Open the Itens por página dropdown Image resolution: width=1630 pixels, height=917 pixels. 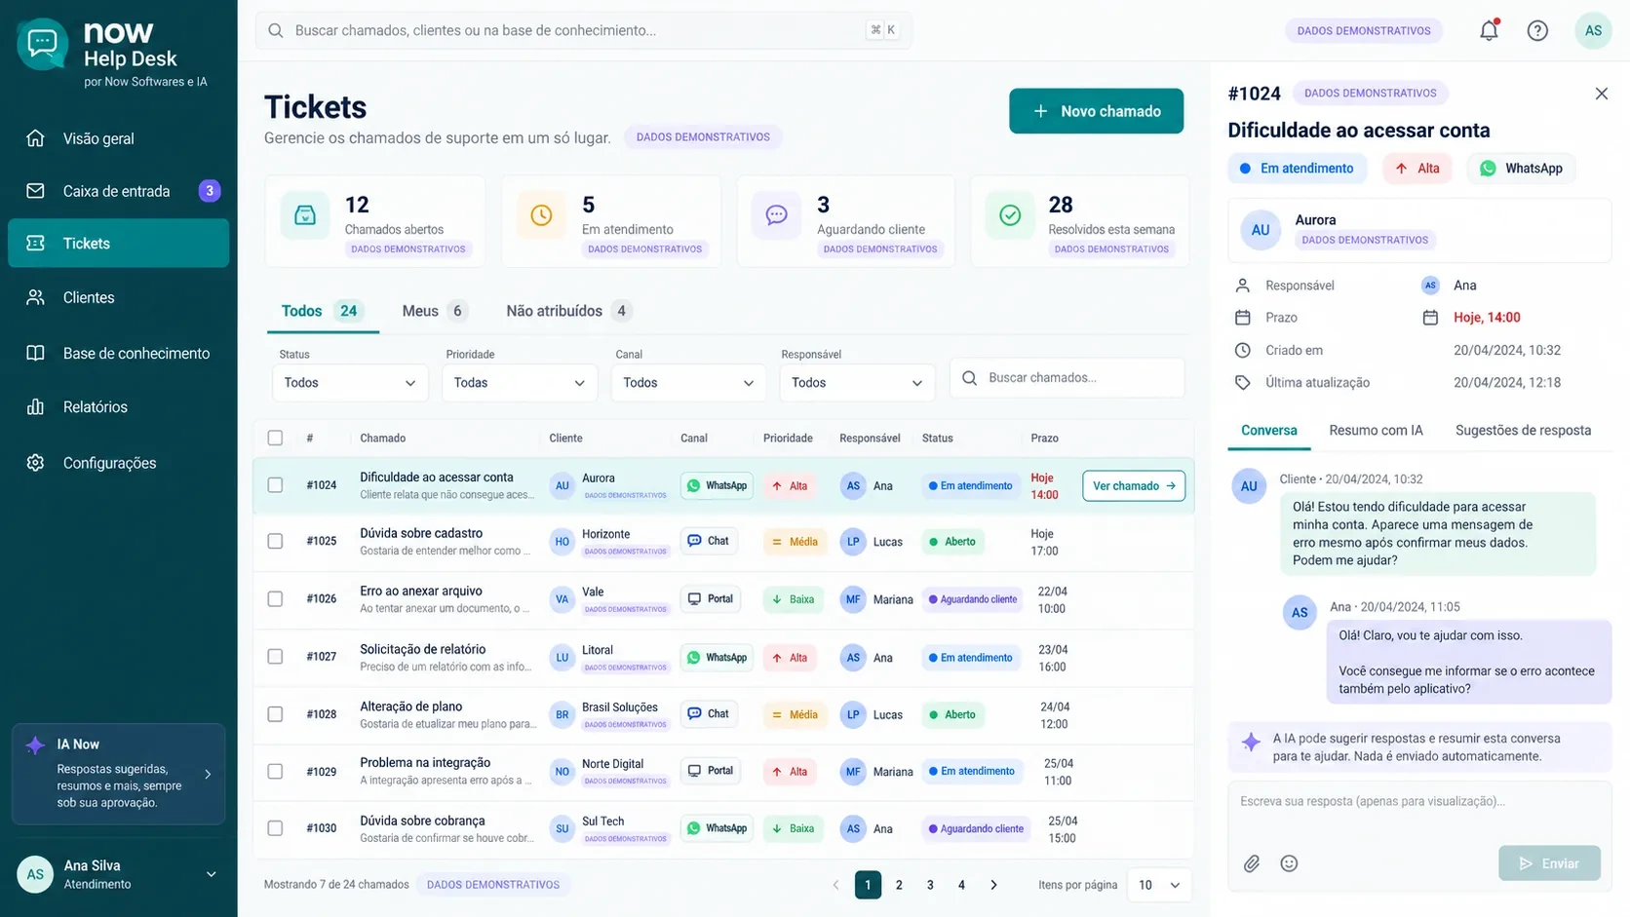pos(1159,885)
